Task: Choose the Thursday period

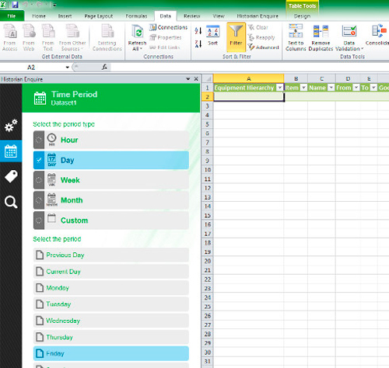Action: (111, 337)
